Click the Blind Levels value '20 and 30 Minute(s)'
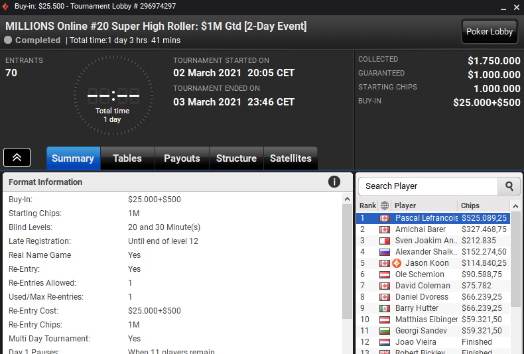The image size is (524, 354). [164, 227]
